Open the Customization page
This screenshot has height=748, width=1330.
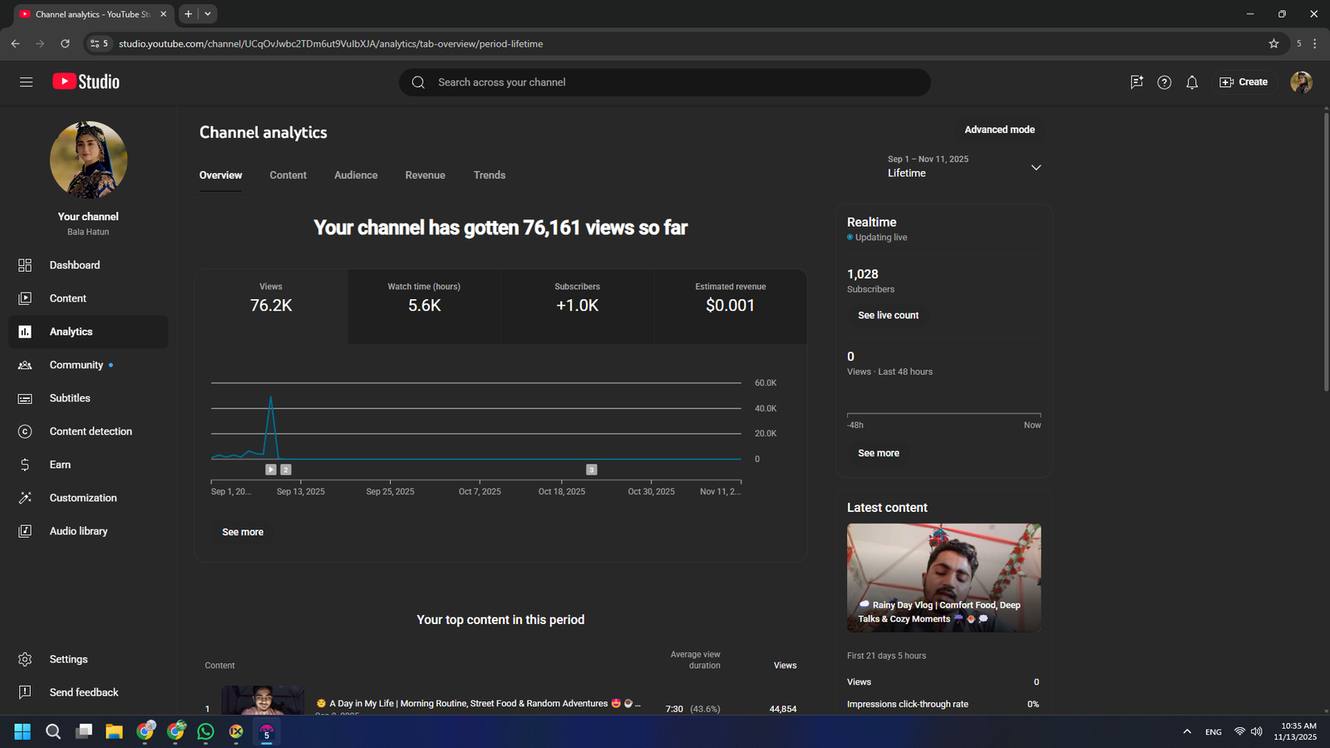click(x=83, y=498)
